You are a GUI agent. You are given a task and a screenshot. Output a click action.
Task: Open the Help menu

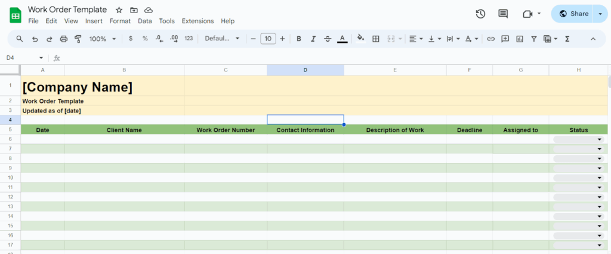[x=227, y=21]
